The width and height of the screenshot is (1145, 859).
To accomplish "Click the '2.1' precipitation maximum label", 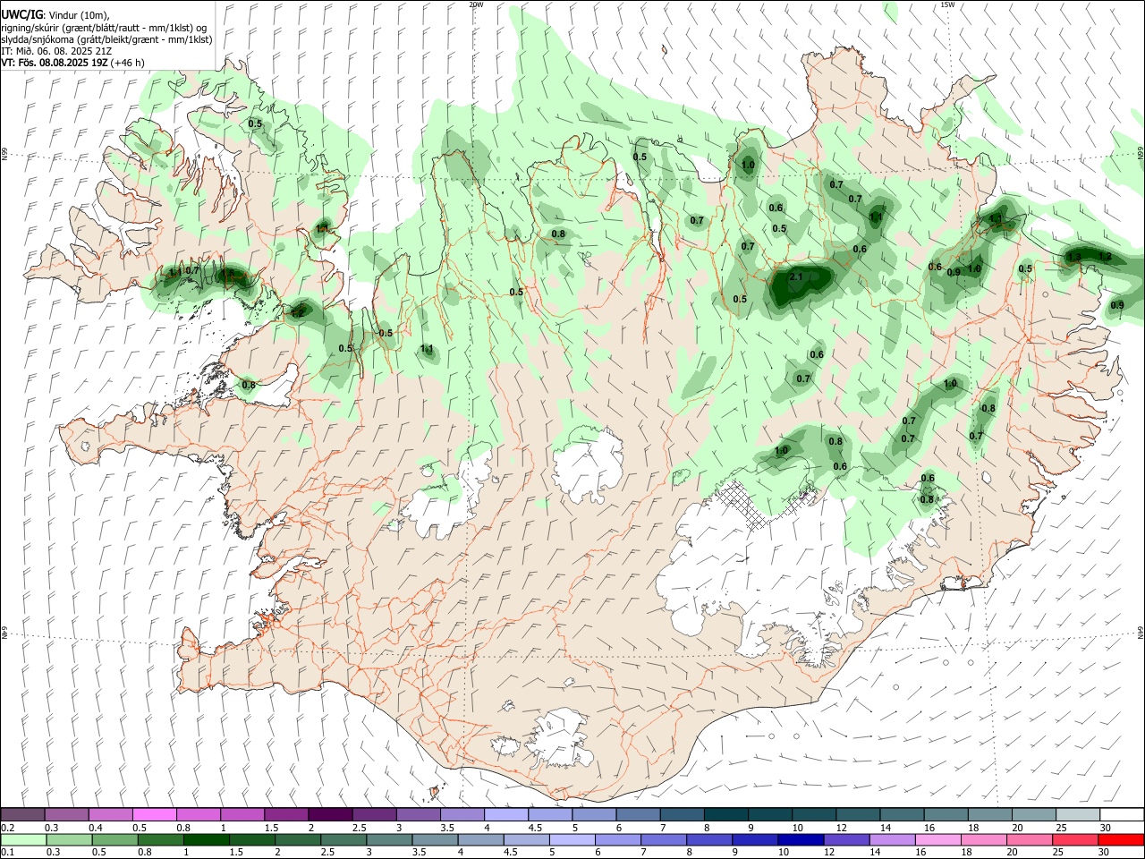I will coord(796,277).
